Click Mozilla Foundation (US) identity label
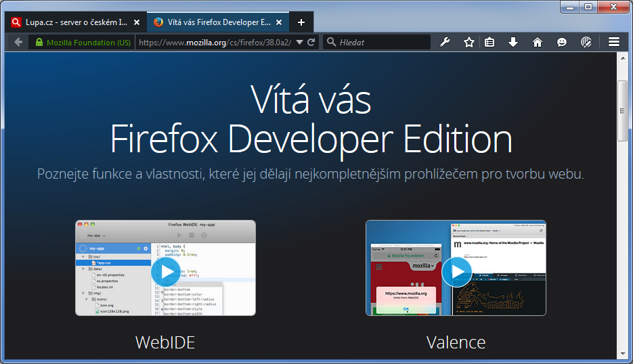 click(89, 43)
